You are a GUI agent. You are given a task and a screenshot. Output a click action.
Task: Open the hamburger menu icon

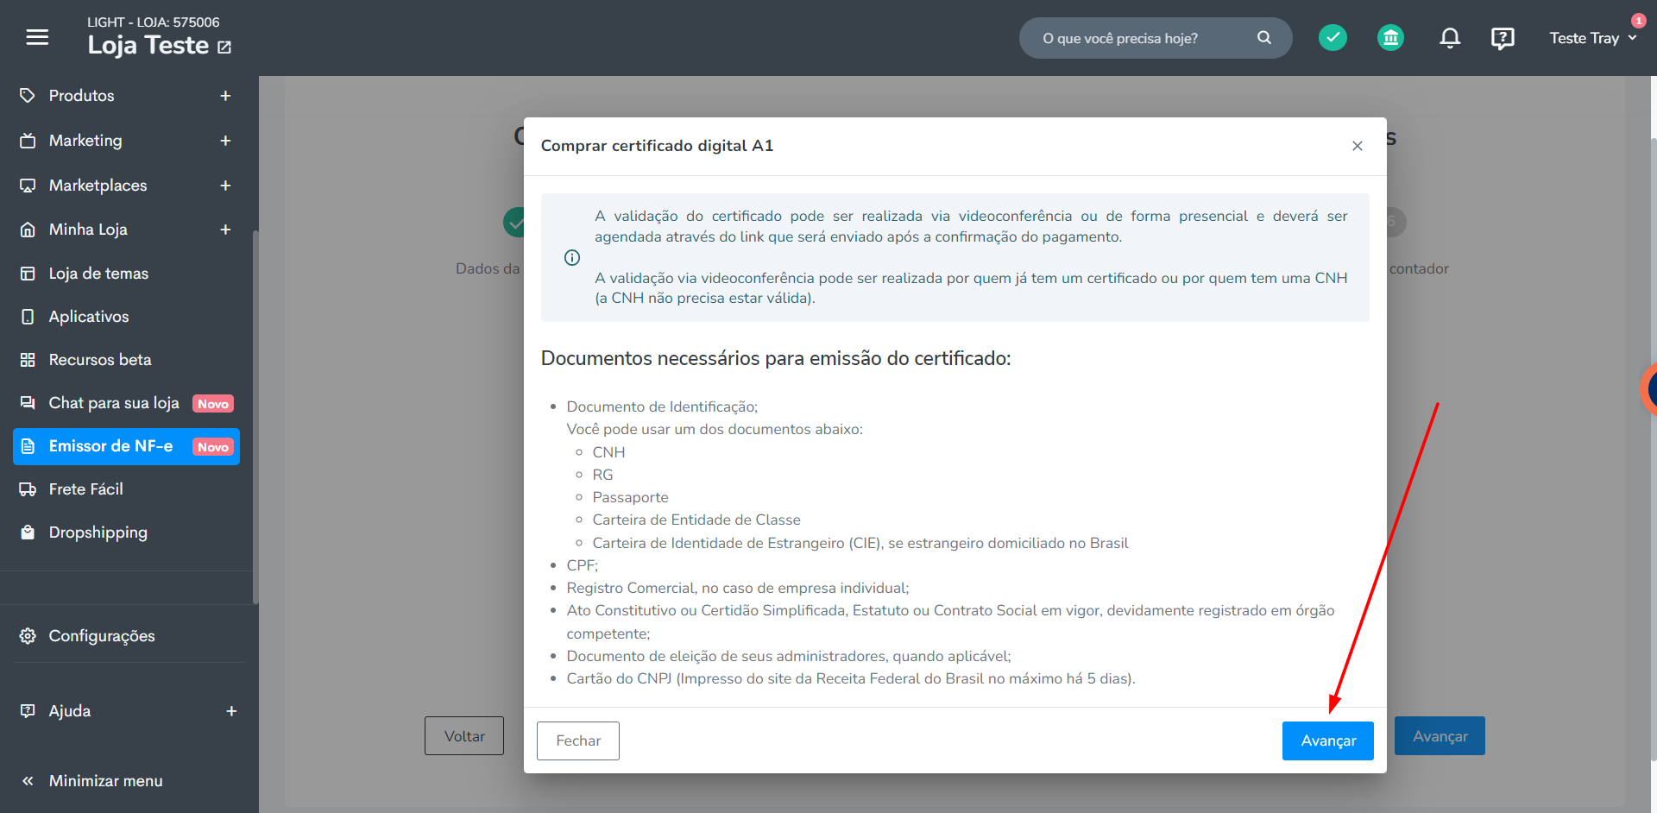pyautogui.click(x=37, y=37)
